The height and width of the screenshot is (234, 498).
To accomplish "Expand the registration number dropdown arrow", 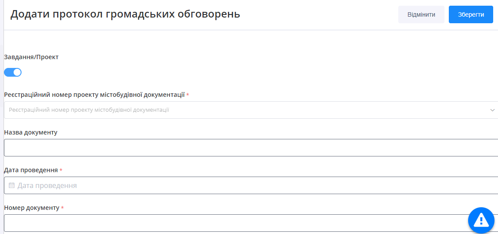I will 492,110.
